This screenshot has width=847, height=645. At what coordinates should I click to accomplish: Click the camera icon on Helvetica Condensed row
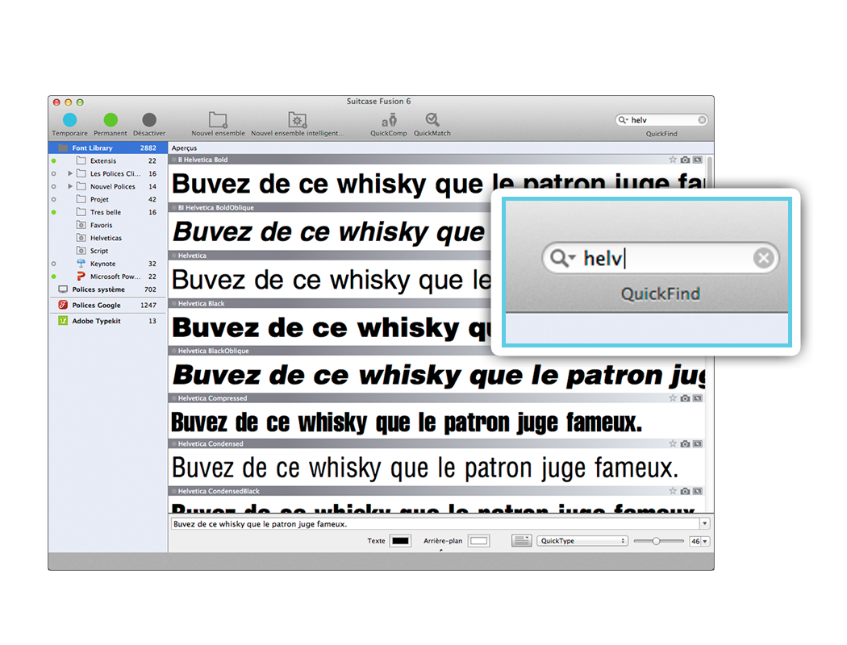(685, 443)
